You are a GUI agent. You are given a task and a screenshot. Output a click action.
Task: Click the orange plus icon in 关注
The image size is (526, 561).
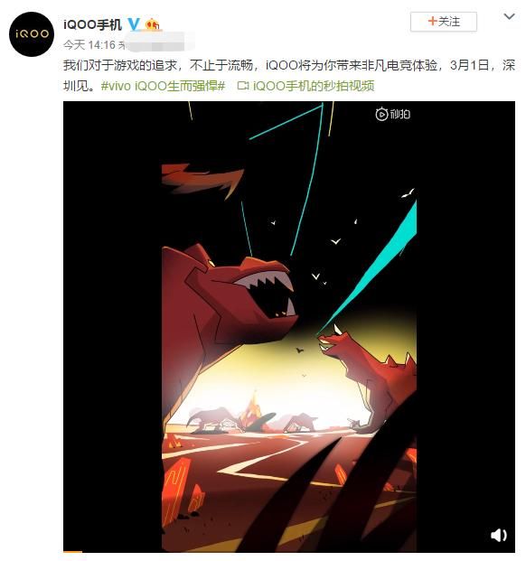coord(432,21)
